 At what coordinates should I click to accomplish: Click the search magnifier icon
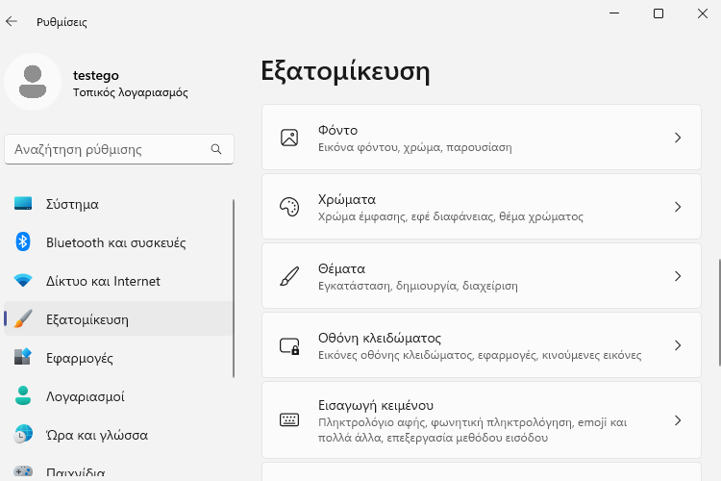tap(216, 149)
